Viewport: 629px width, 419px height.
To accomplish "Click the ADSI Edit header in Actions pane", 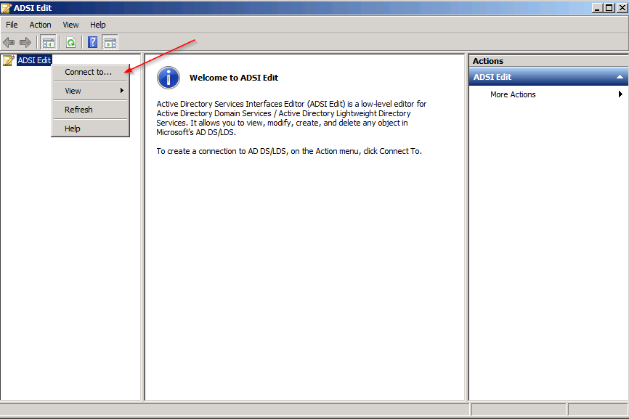I will click(548, 77).
